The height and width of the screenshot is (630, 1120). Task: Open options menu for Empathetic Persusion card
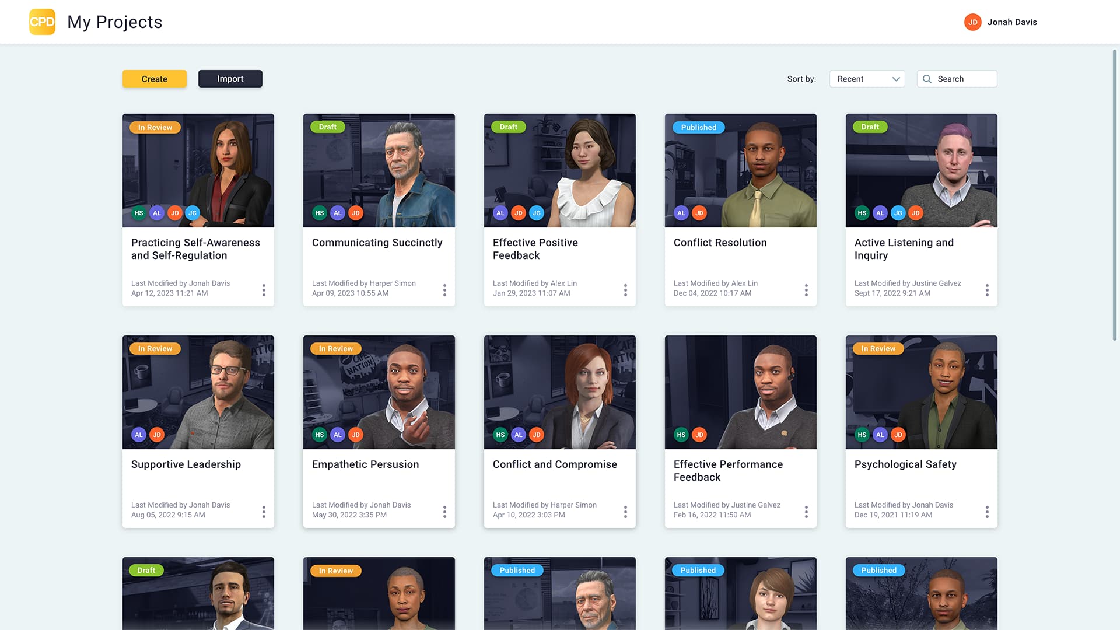[444, 512]
